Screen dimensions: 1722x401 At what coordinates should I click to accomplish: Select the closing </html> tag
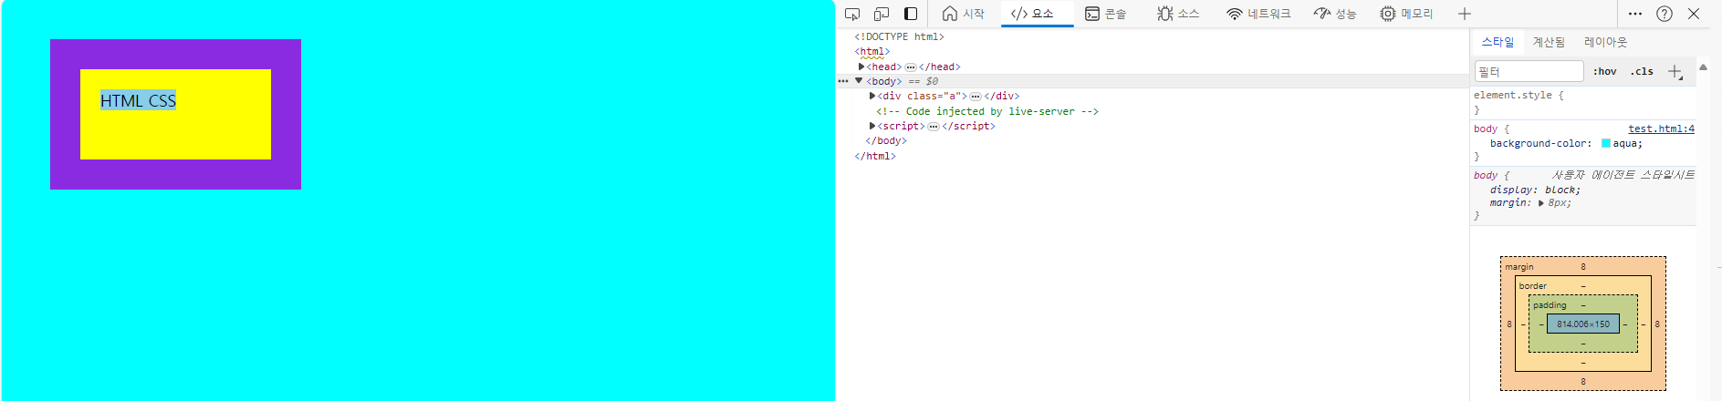tap(875, 156)
